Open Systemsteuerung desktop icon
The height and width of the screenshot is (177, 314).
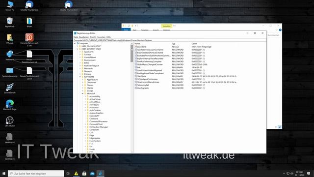point(10,72)
